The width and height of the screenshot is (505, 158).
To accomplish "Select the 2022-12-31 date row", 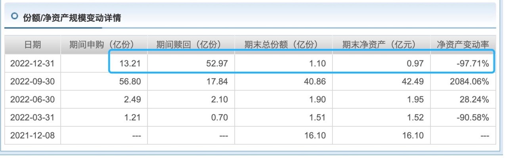I will [x=33, y=64].
